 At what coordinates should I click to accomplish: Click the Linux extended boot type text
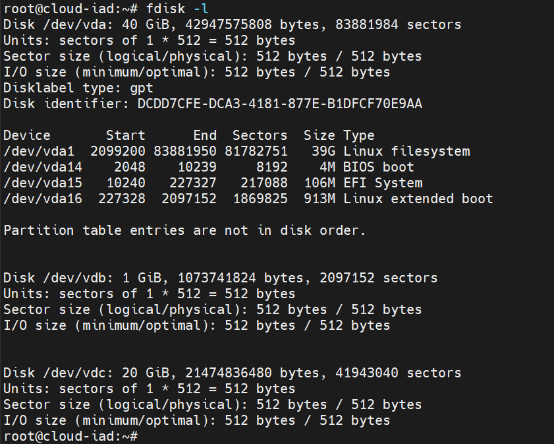point(418,199)
